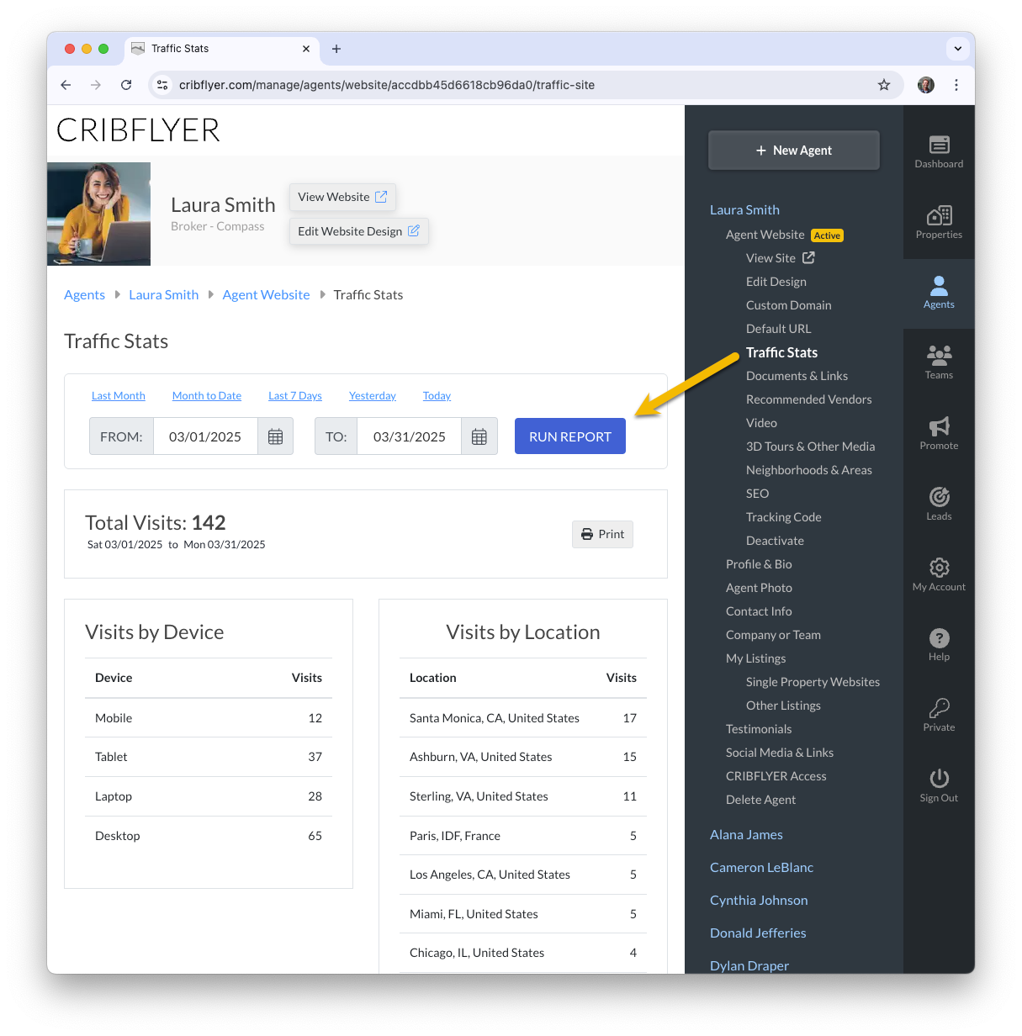Click the browser forward arrow
Image resolution: width=1022 pixels, height=1036 pixels.
click(x=96, y=85)
